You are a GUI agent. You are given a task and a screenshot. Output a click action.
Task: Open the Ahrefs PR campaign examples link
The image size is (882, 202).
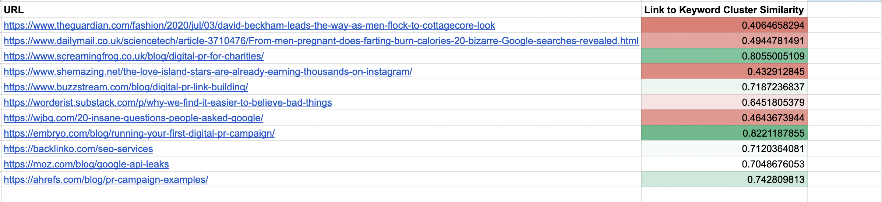pyautogui.click(x=106, y=180)
